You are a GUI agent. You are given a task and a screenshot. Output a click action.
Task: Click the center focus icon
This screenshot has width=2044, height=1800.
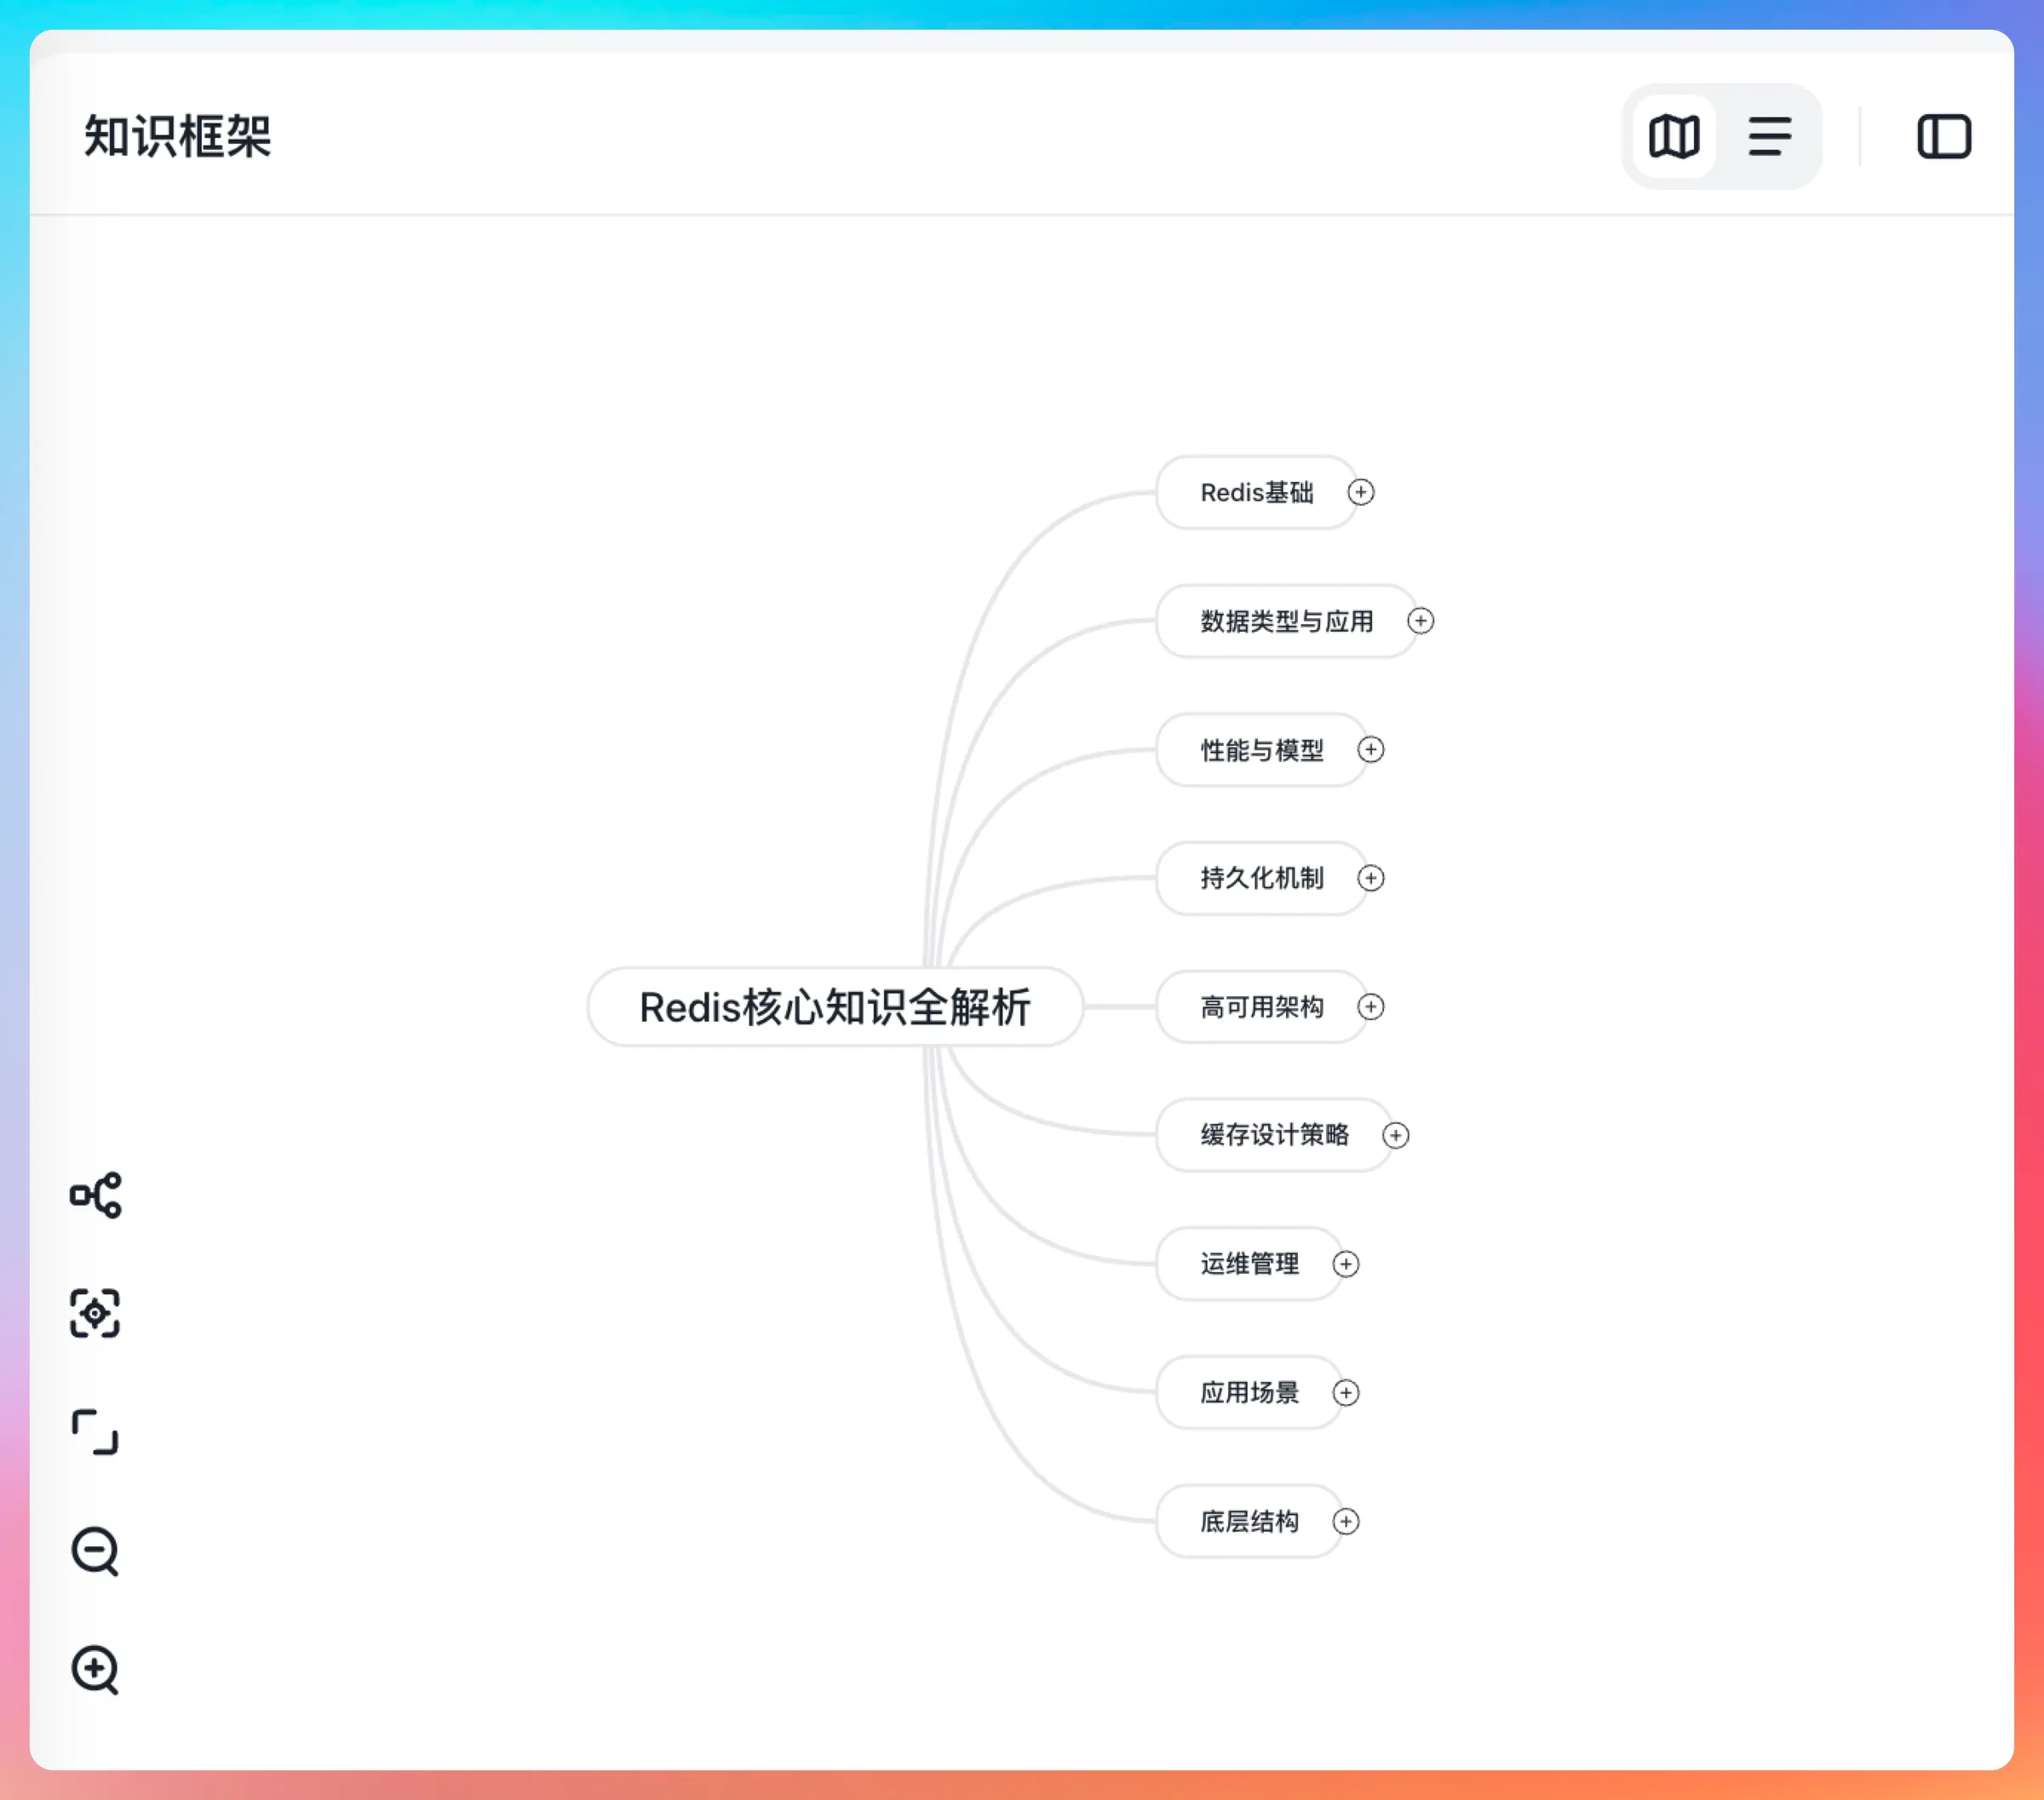[96, 1313]
